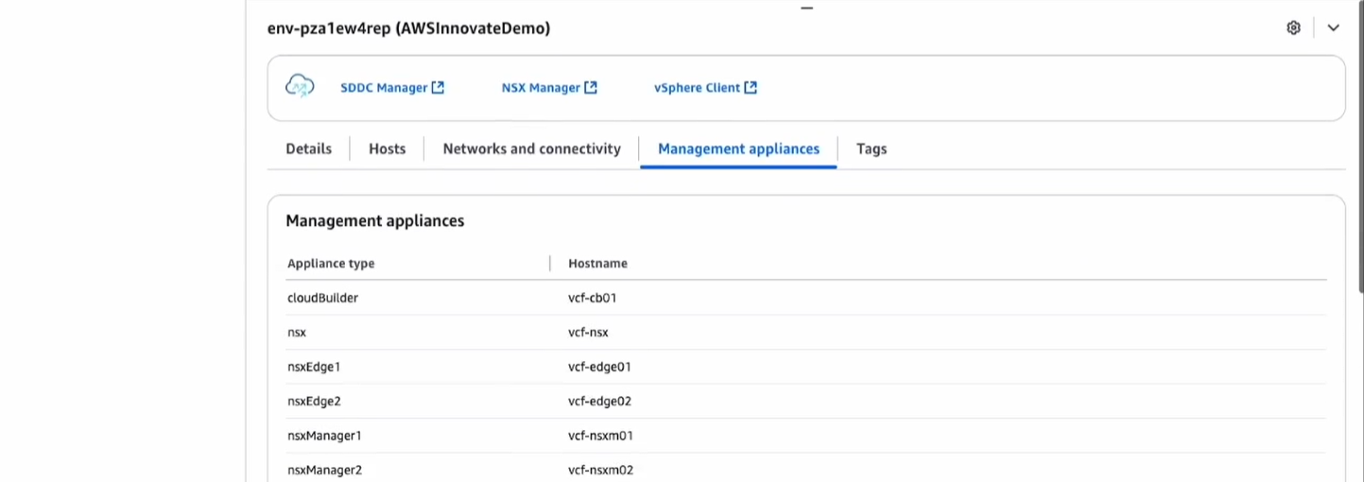The height and width of the screenshot is (482, 1364).
Task: Select the vcf-nsx hostname cell
Action: pos(588,333)
